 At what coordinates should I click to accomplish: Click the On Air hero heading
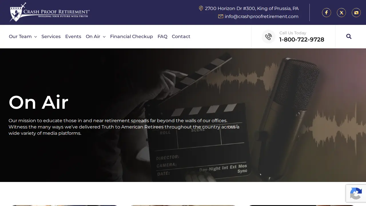[x=39, y=102]
